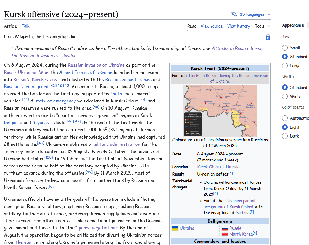The image size is (309, 245).
Task: Click the infobox 'attacks in Russia during' link
Action: [227, 75]
